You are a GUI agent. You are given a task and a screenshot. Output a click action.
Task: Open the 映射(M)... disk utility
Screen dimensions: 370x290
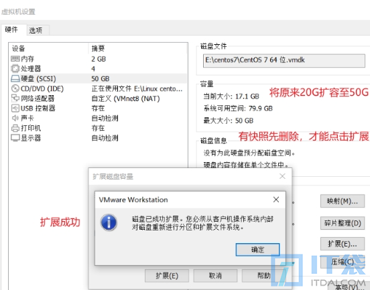pos(343,201)
